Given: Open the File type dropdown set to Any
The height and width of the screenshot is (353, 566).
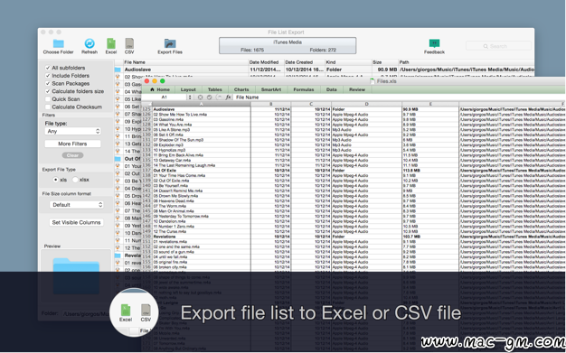Looking at the screenshot, I should pyautogui.click(x=72, y=131).
